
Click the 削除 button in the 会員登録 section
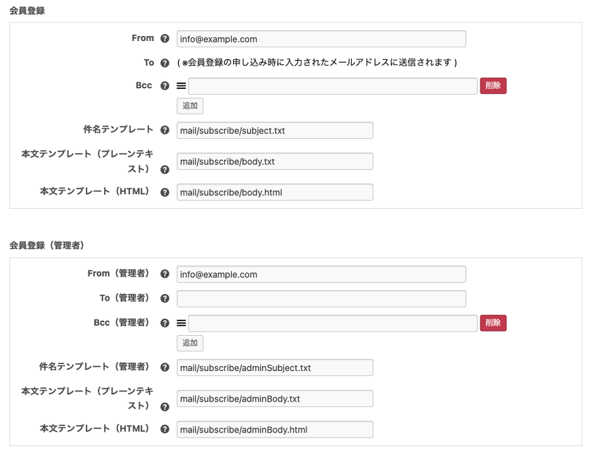click(x=492, y=85)
